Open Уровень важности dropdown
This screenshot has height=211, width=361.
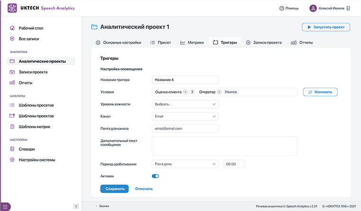pyautogui.click(x=185, y=104)
